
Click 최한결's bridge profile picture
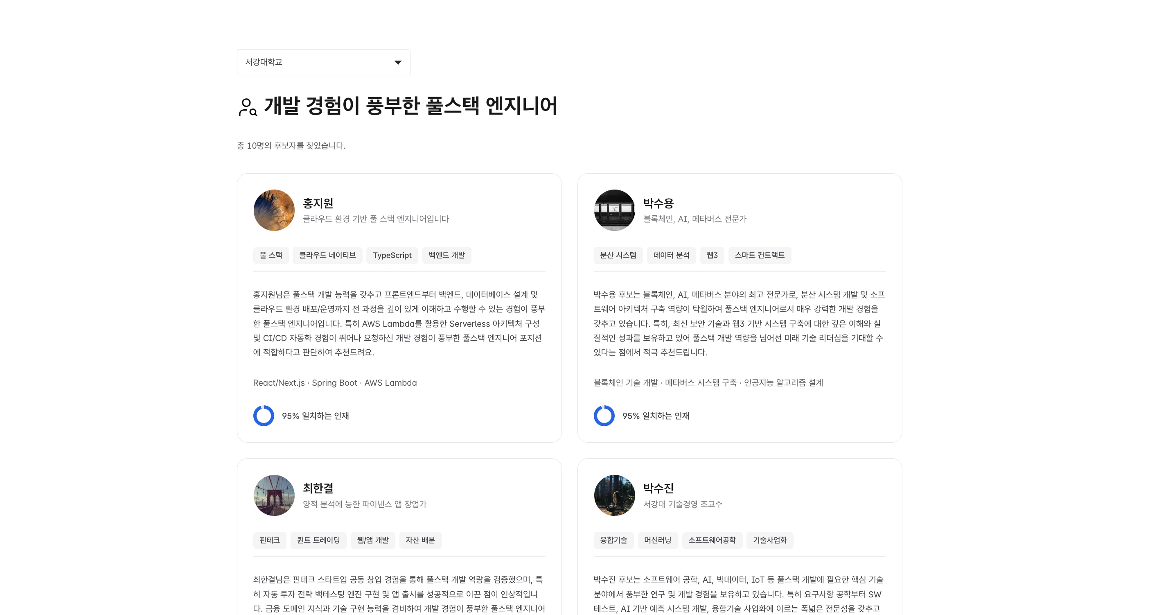click(274, 495)
